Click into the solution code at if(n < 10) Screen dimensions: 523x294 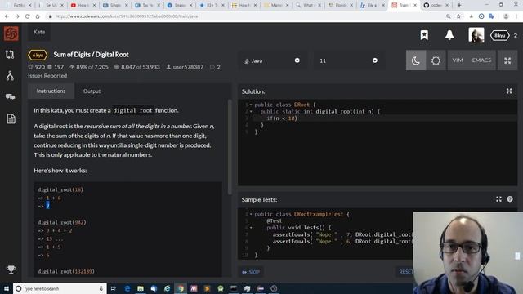282,118
